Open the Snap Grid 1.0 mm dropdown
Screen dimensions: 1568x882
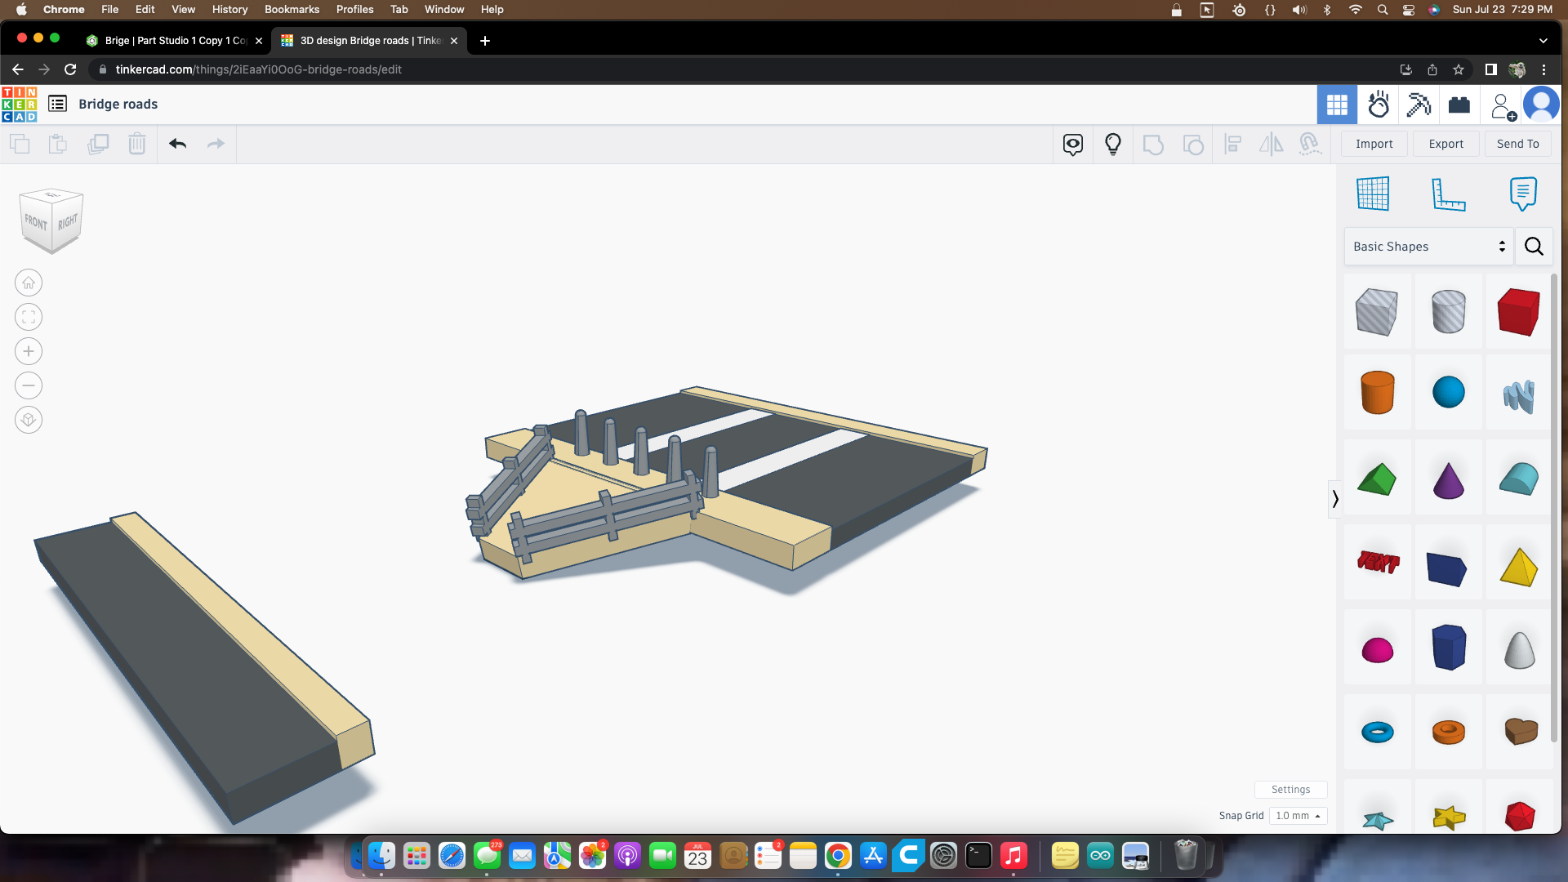tap(1298, 816)
